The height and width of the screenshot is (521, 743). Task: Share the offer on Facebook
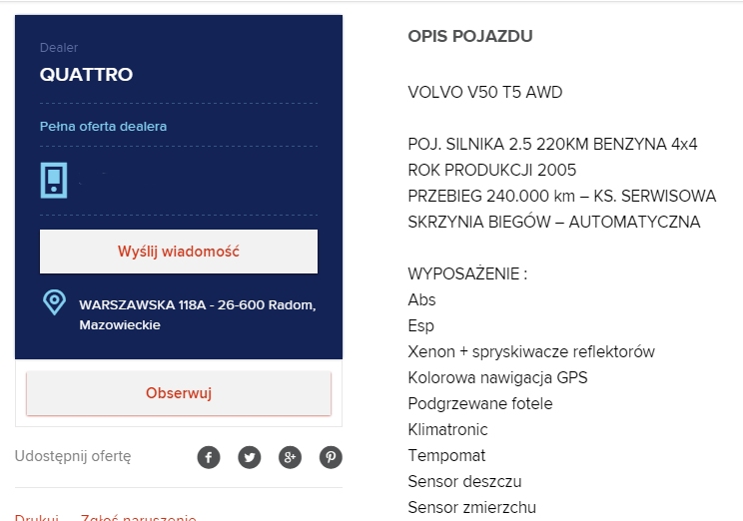[x=209, y=457]
